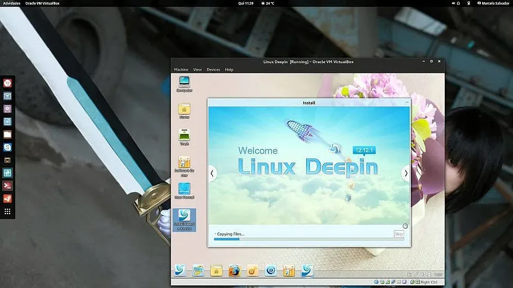Click the USB status icon in VirtualBox status bar
The image size is (513, 288).
coord(393,282)
